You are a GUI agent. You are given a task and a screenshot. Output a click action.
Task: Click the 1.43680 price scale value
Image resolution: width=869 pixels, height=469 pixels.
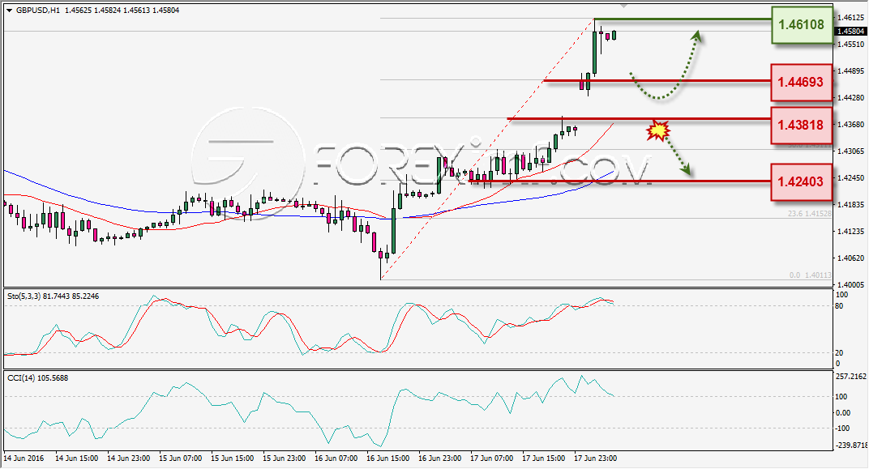pos(850,124)
